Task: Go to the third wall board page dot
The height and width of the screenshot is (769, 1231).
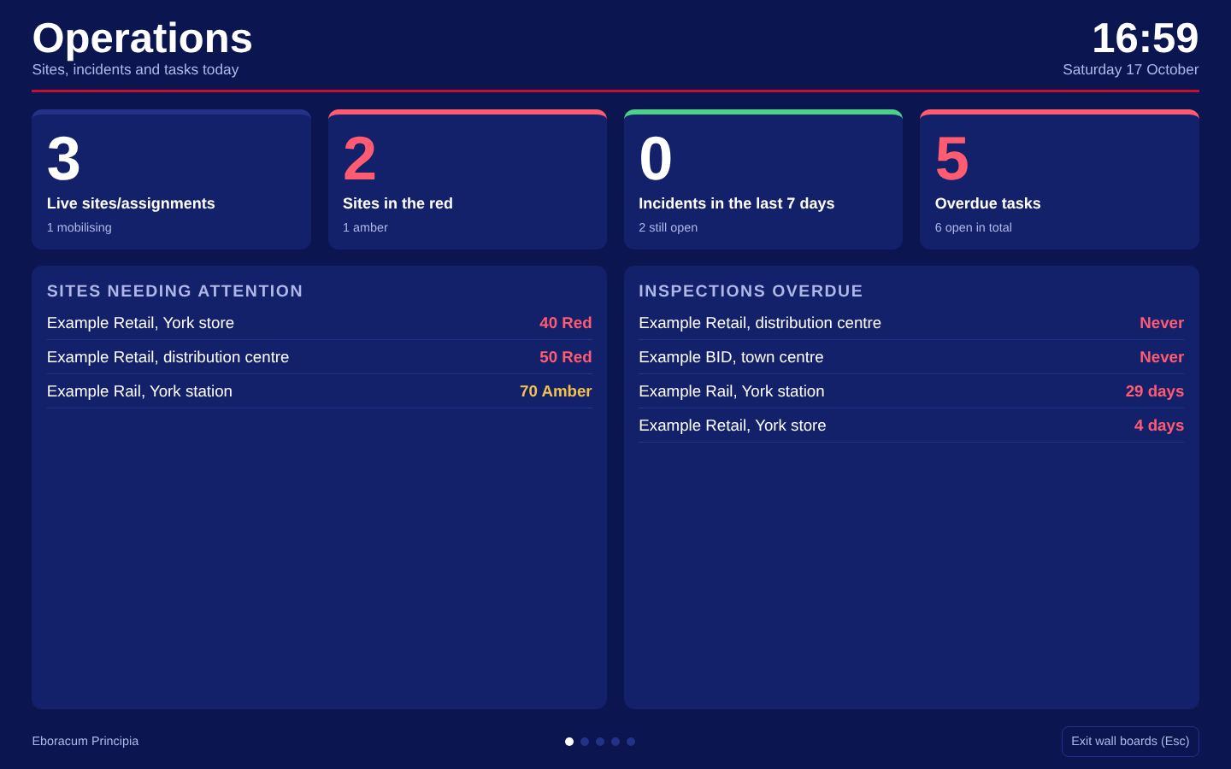Action: tap(600, 742)
